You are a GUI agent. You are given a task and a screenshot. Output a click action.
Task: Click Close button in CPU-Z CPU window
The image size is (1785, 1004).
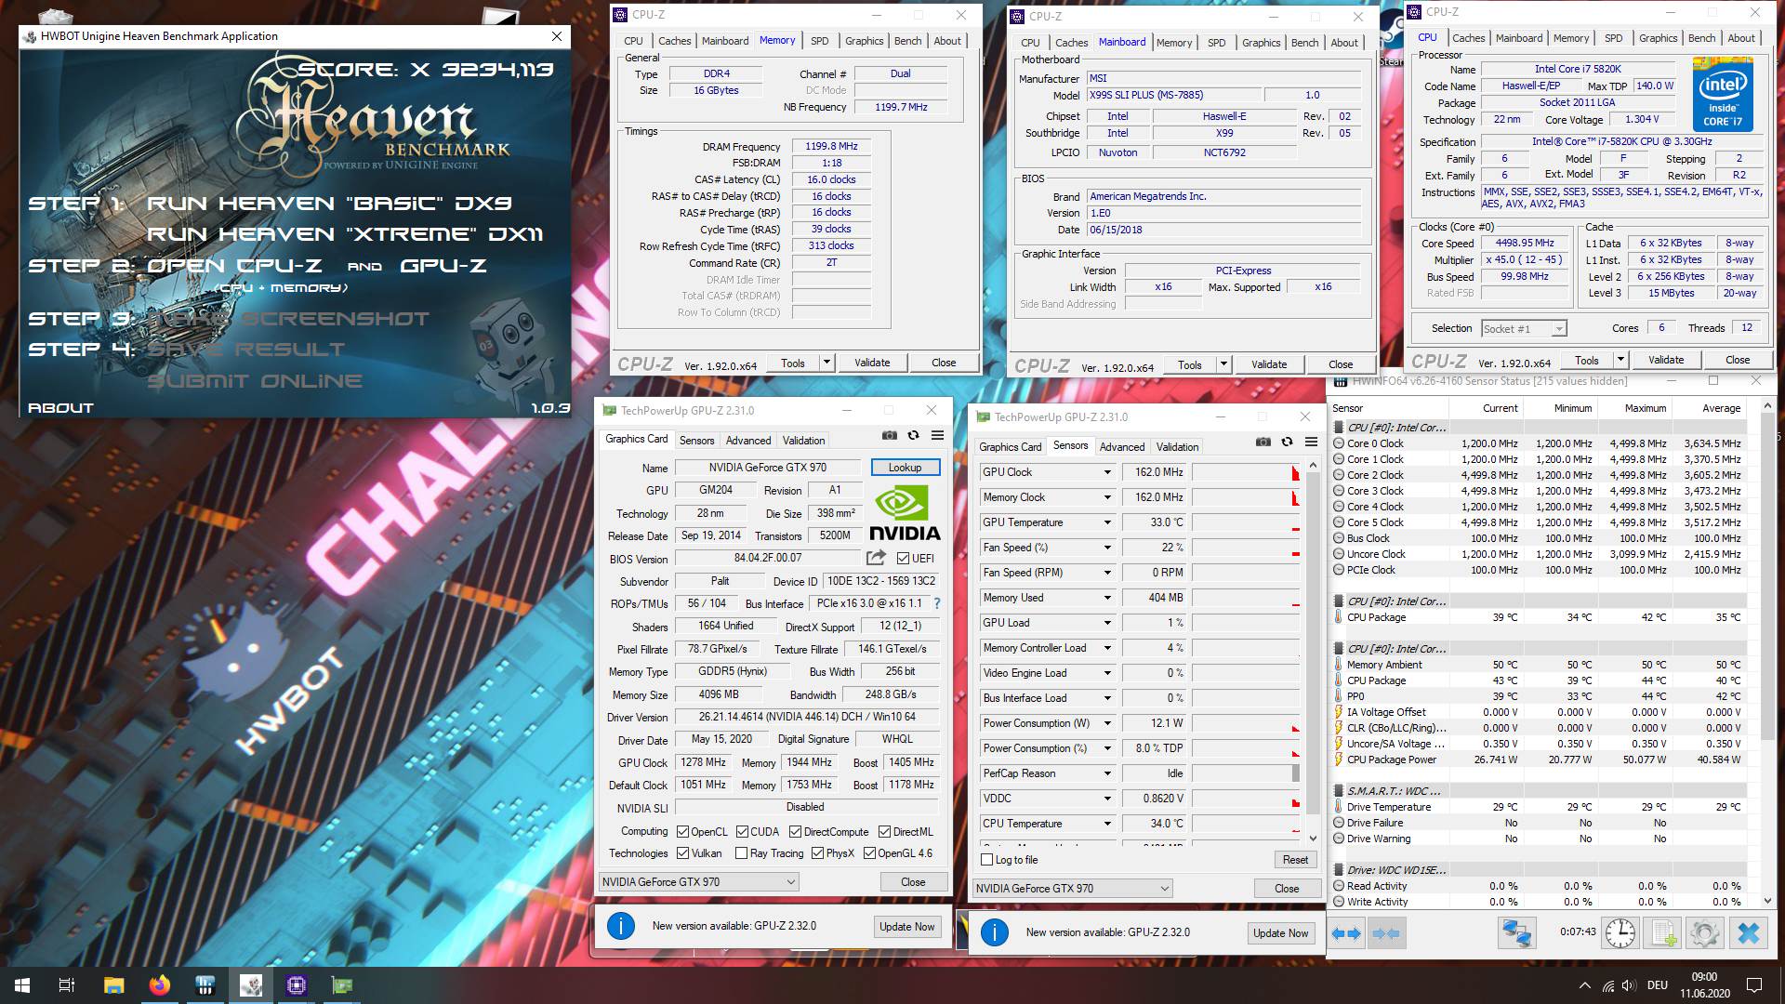point(1738,360)
